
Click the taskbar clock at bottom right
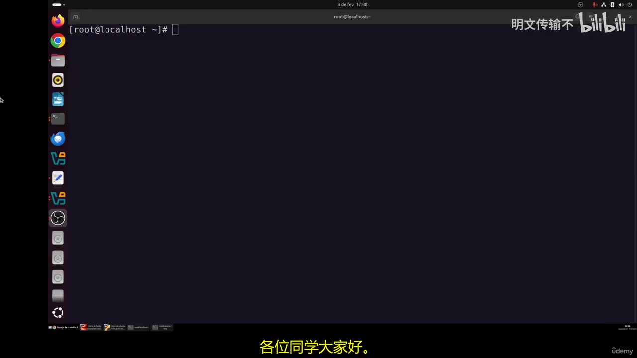coord(627,327)
